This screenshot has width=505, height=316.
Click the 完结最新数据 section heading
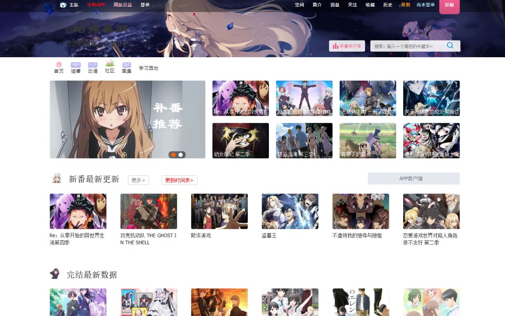coord(92,275)
